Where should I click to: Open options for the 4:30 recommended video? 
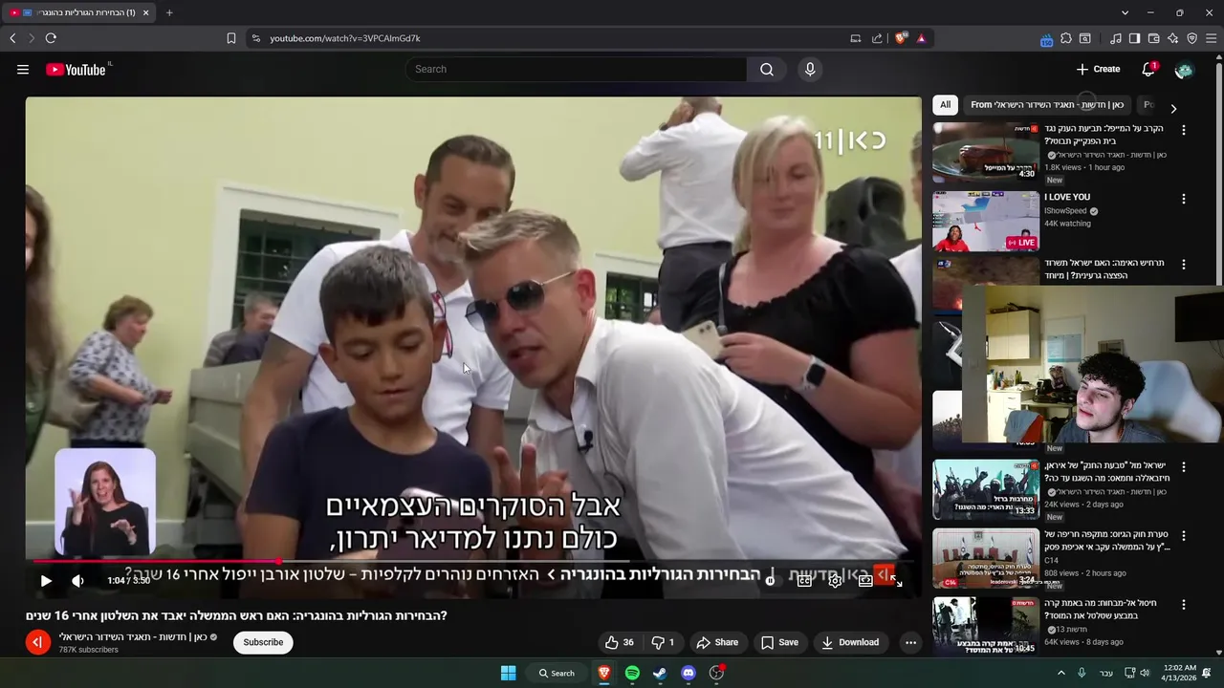[x=1184, y=130]
